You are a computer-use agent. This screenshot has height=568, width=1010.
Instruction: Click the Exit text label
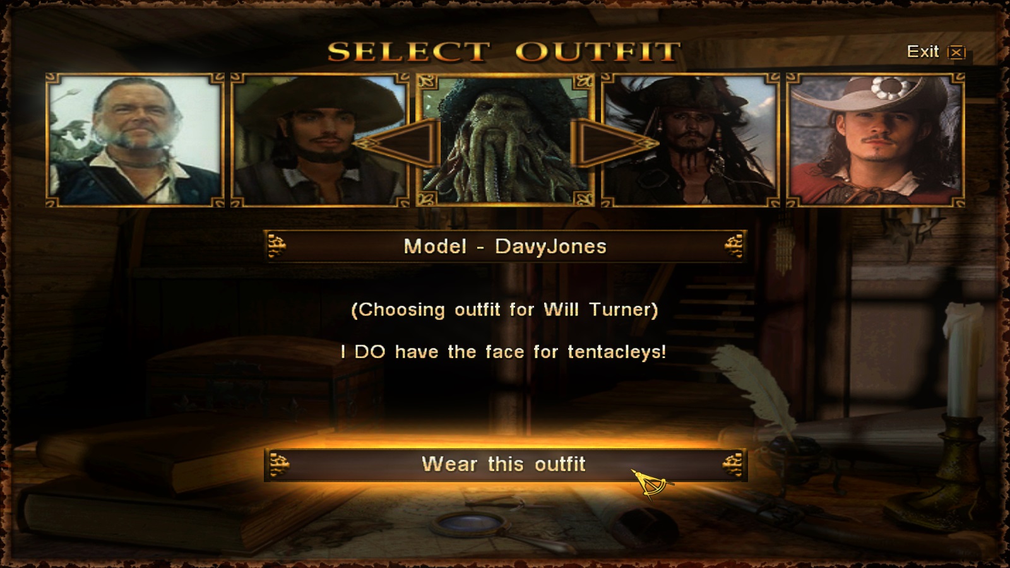tap(923, 52)
